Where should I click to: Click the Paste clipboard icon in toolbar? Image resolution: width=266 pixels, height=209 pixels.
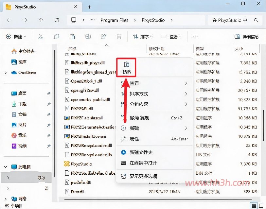click(x=72, y=37)
